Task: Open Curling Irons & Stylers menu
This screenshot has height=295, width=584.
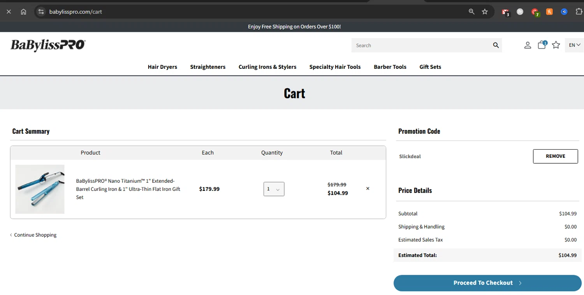Action: click(x=267, y=67)
